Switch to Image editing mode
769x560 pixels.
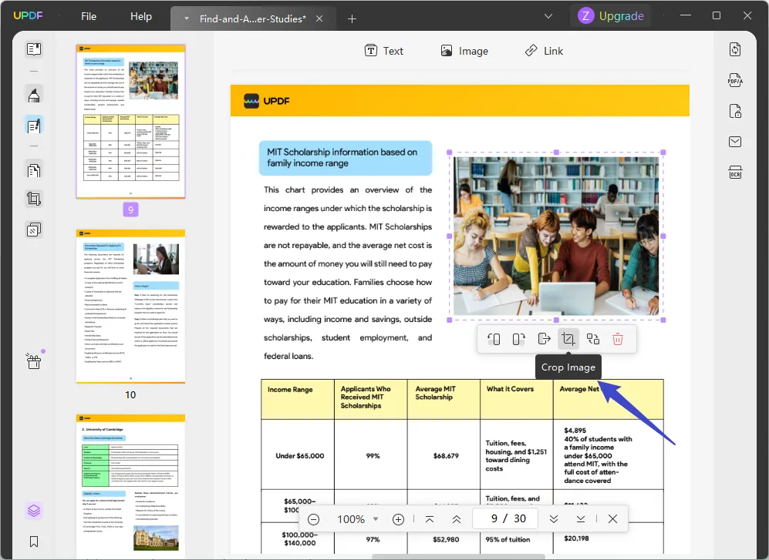point(464,51)
